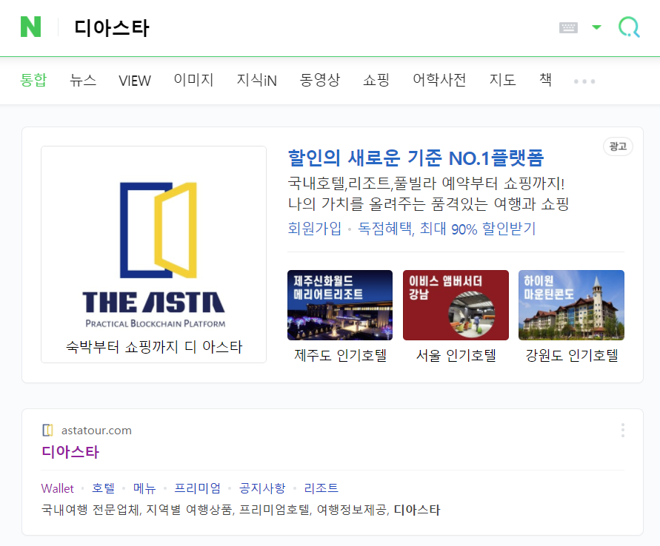The width and height of the screenshot is (660, 546).
Task: Open the Wallet sublink
Action: pos(57,488)
